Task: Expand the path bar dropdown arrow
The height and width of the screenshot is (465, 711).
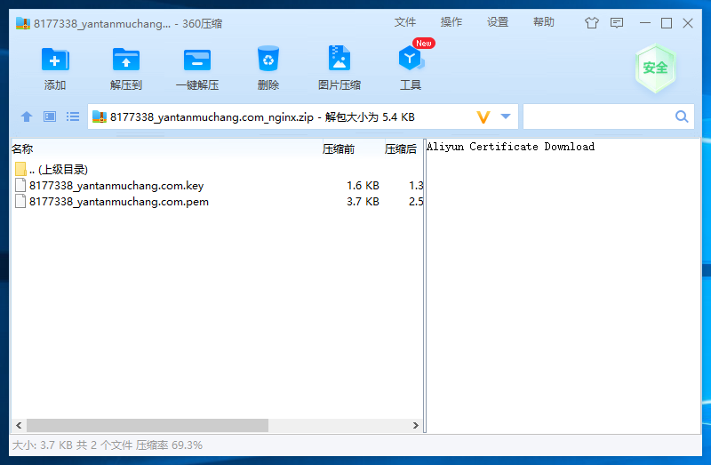Action: [x=506, y=116]
